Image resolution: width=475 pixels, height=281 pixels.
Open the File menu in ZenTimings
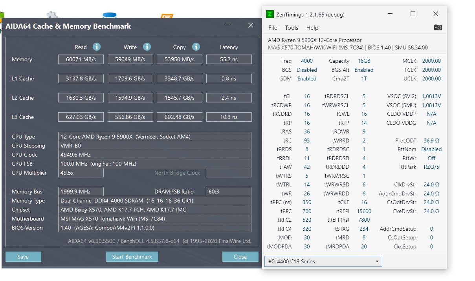click(x=273, y=28)
